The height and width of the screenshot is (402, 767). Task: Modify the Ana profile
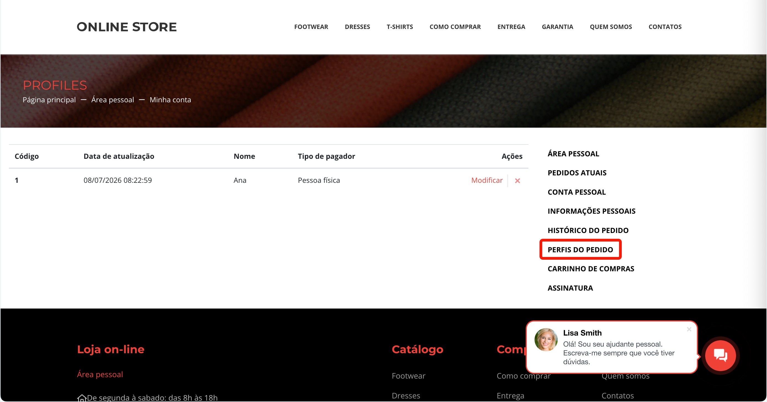(487, 180)
